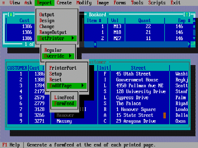This screenshot has height=148, width=198.
Task: Choose Regular printer setting
Action: tap(53, 50)
